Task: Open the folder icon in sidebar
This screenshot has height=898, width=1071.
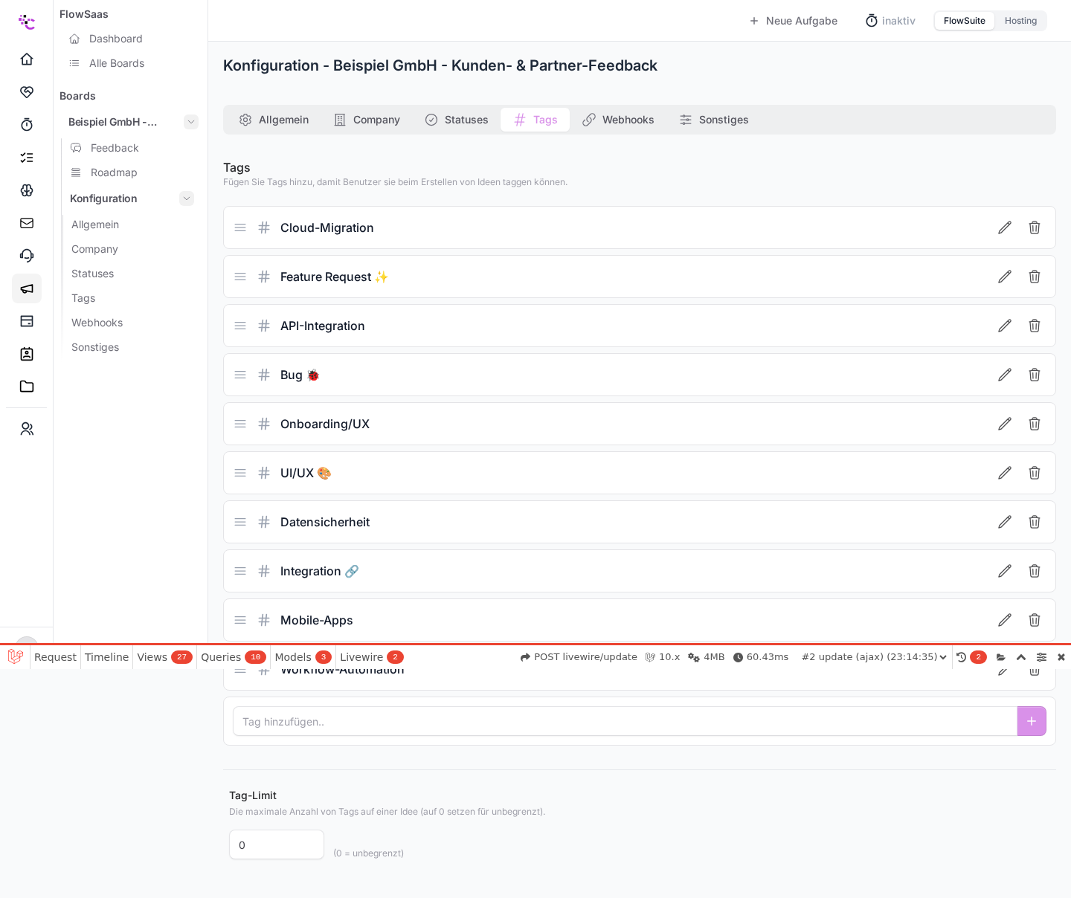Action: click(27, 387)
